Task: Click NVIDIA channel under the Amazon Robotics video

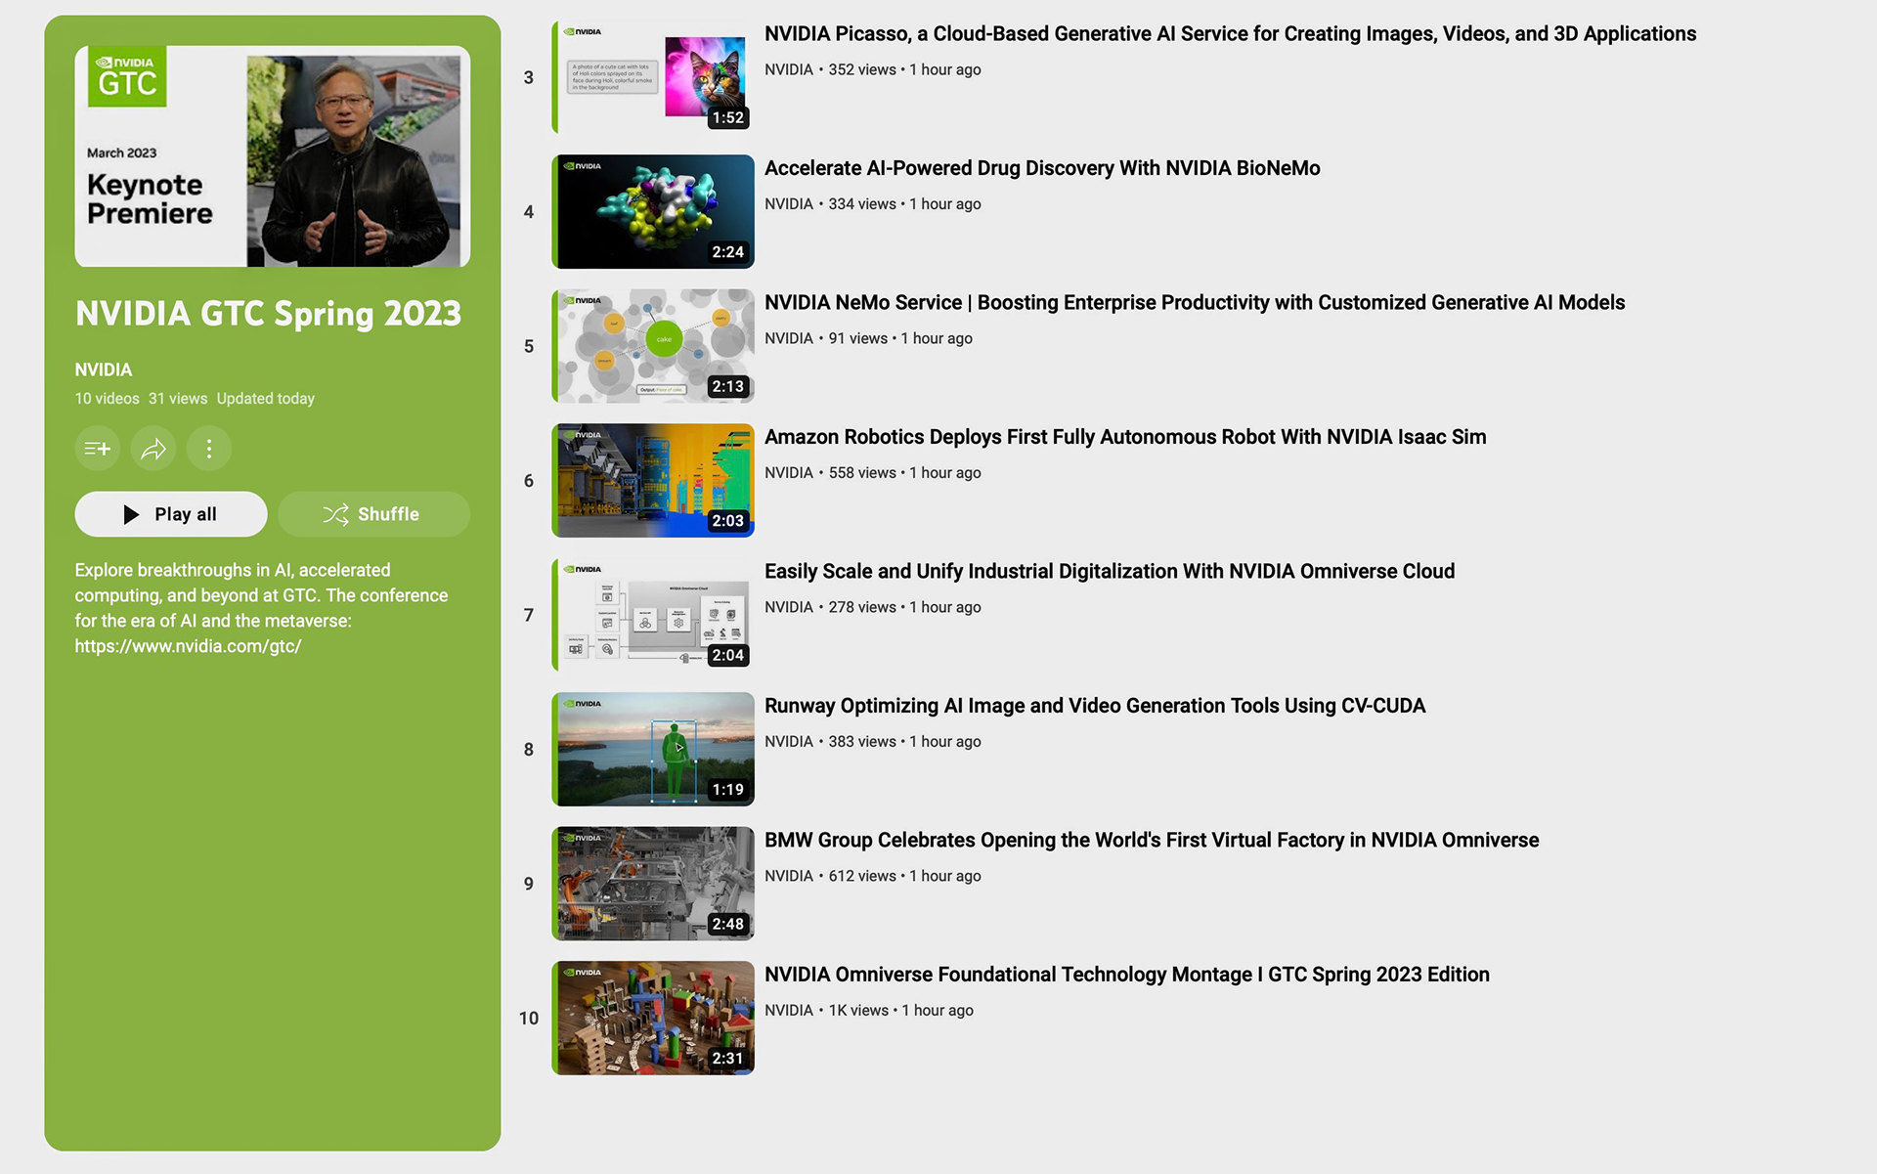Action: [789, 472]
